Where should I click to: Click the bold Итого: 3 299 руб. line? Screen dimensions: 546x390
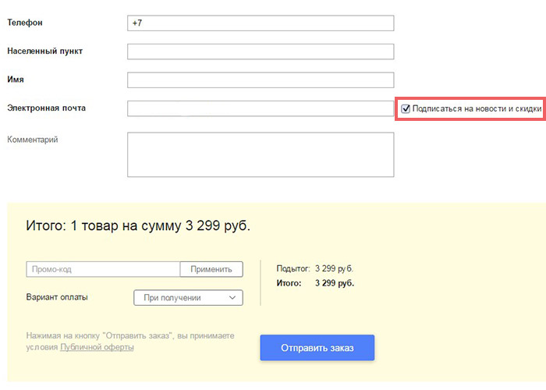(x=315, y=283)
